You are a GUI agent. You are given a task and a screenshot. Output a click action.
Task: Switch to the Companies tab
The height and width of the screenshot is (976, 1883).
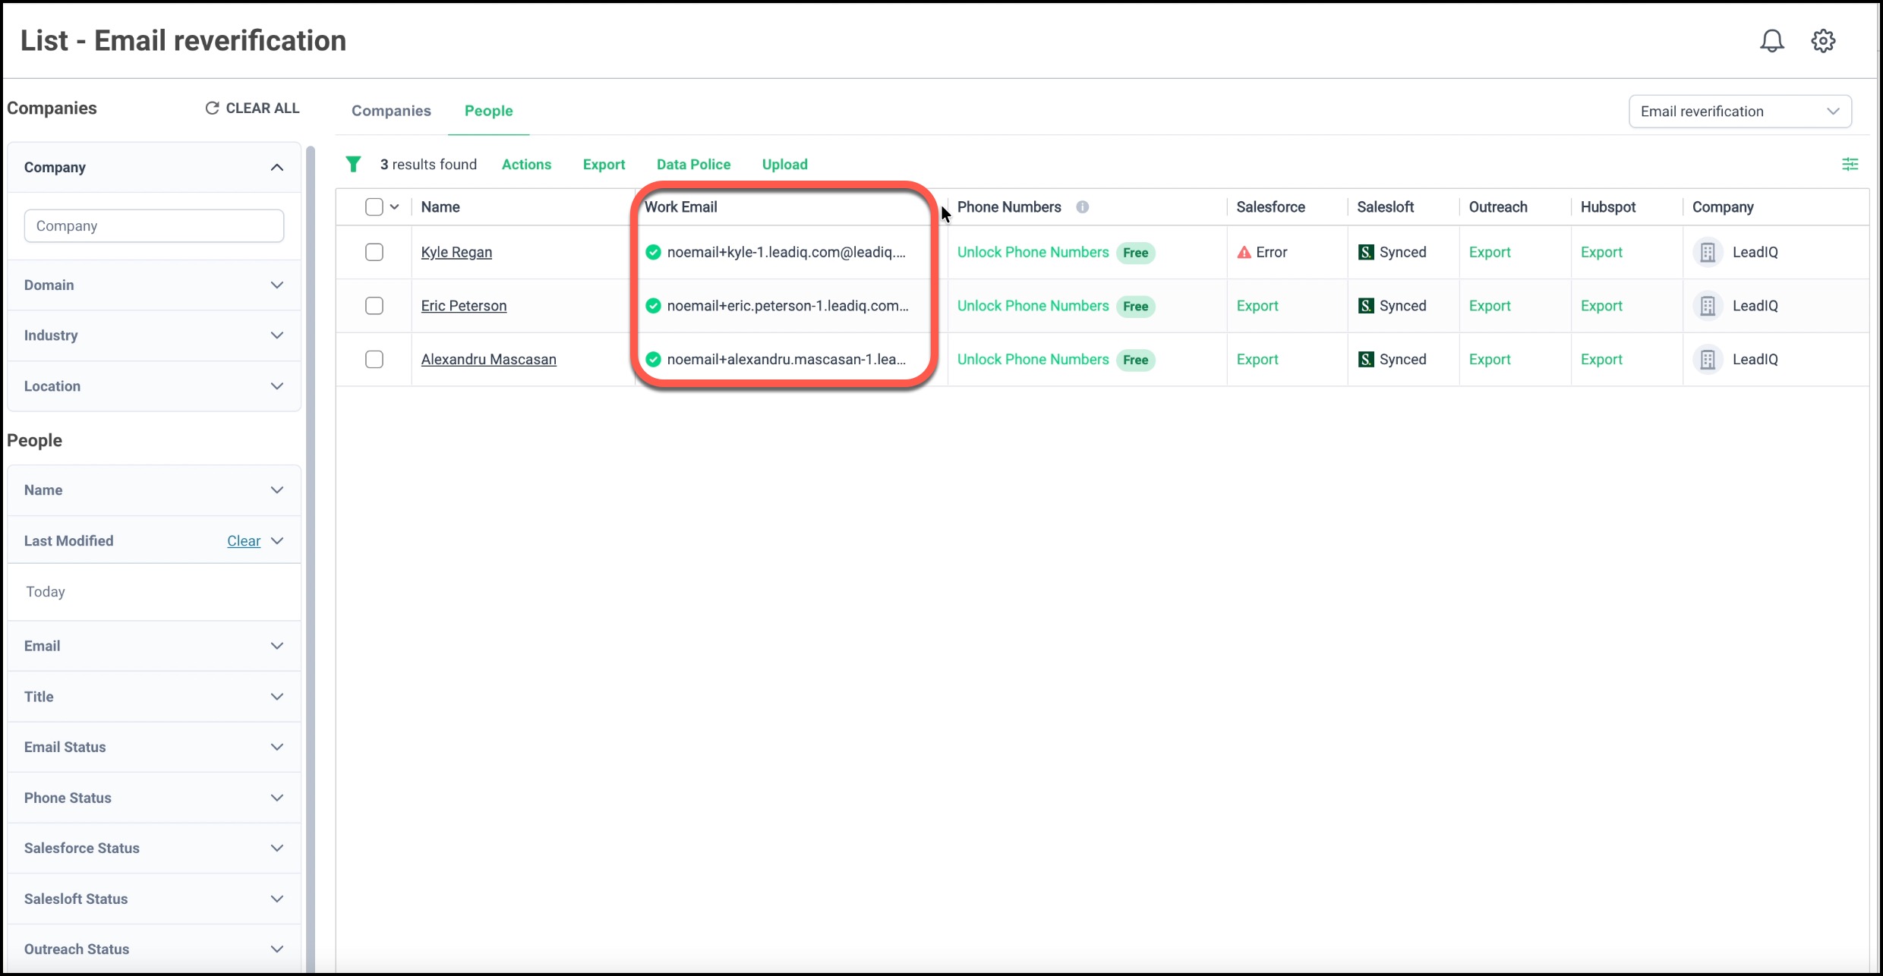(x=391, y=111)
